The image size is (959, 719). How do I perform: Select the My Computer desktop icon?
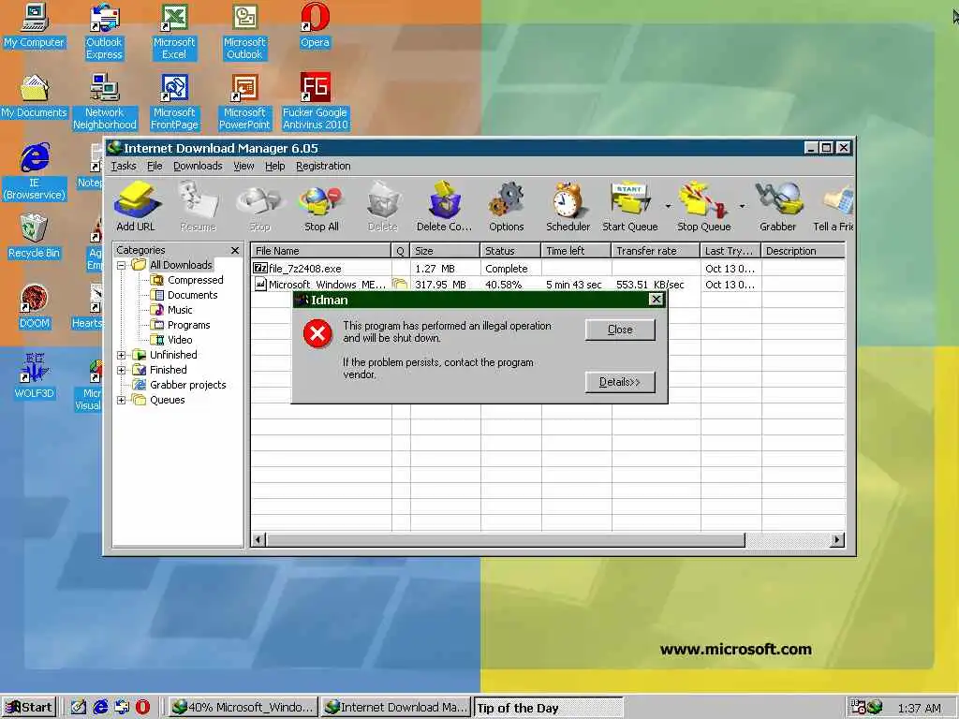click(35, 25)
